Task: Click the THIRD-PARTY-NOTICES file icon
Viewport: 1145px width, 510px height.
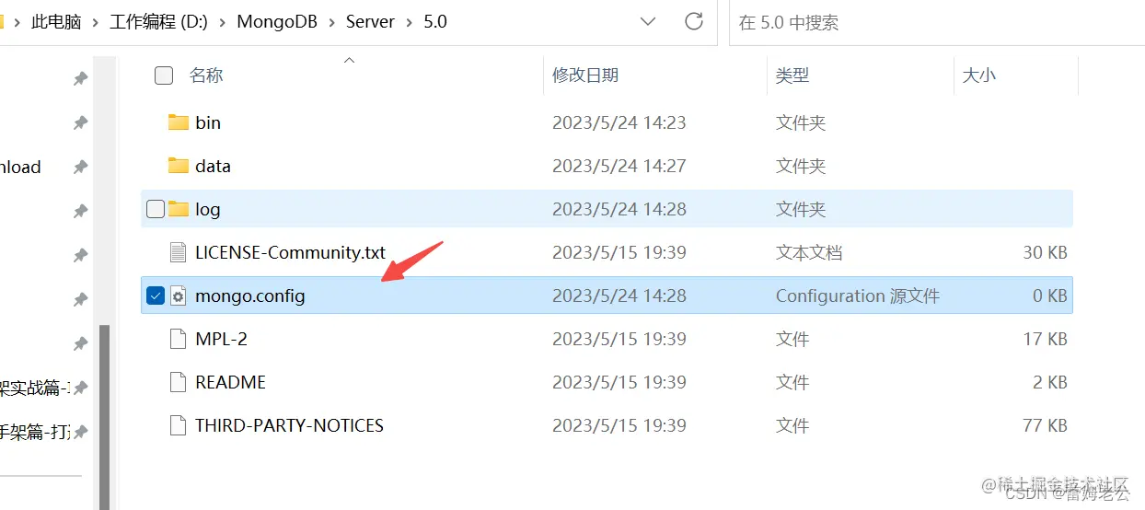Action: tap(179, 425)
